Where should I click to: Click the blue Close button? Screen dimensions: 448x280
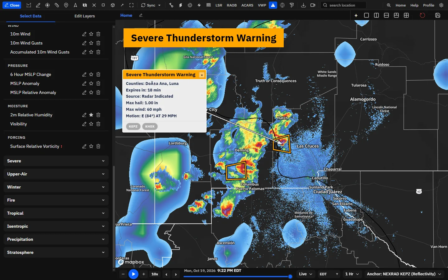coord(12,5)
